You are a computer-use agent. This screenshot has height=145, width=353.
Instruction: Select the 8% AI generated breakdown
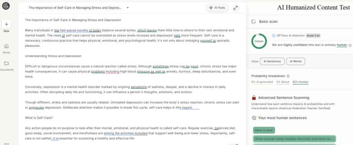[262, 82]
